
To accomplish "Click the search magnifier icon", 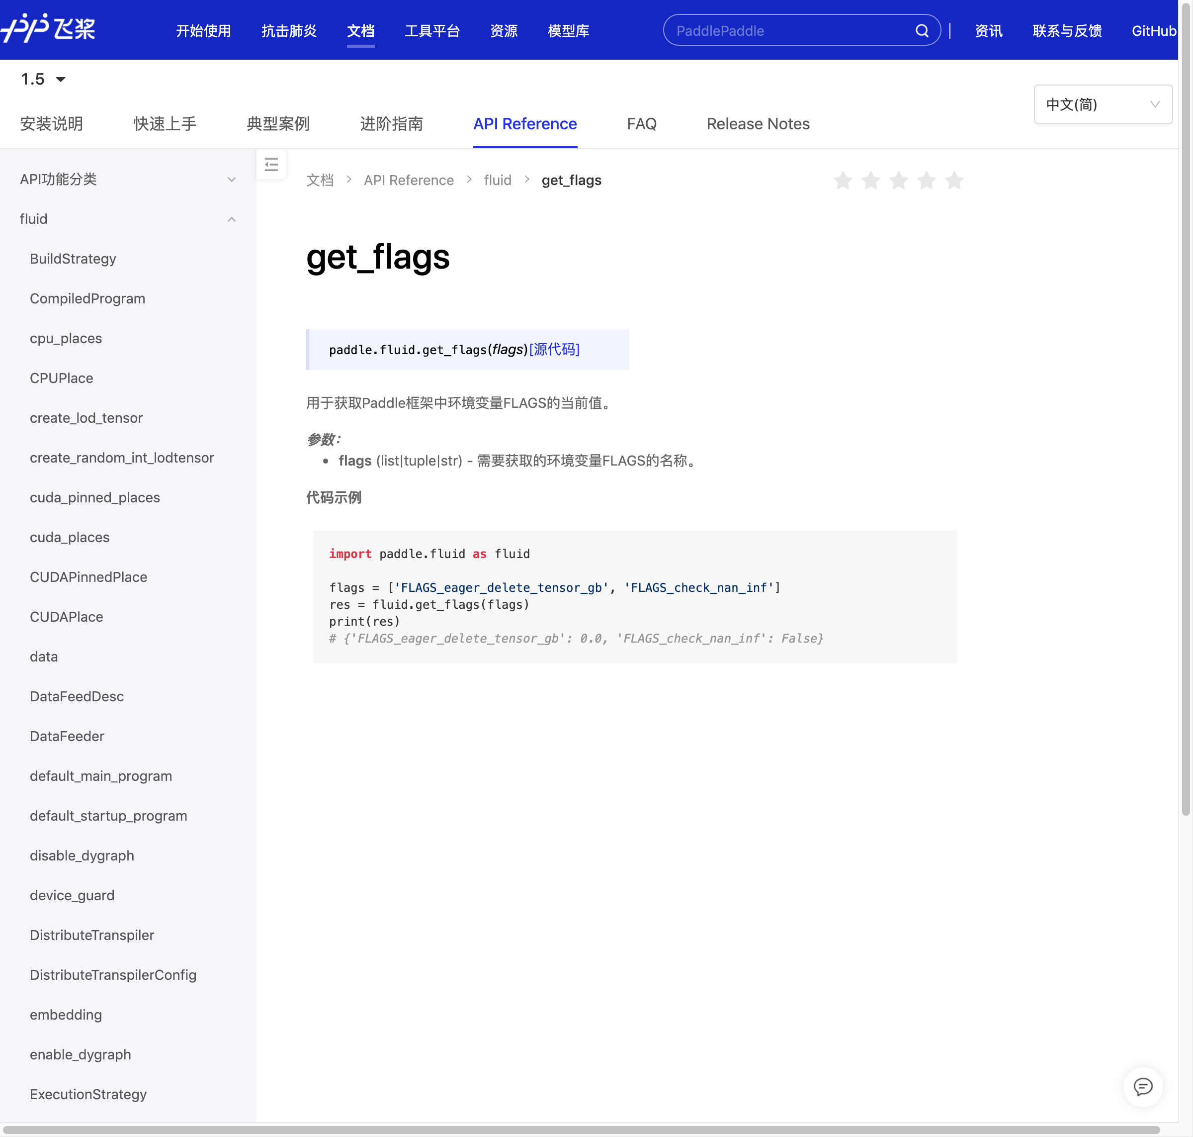I will [x=921, y=30].
